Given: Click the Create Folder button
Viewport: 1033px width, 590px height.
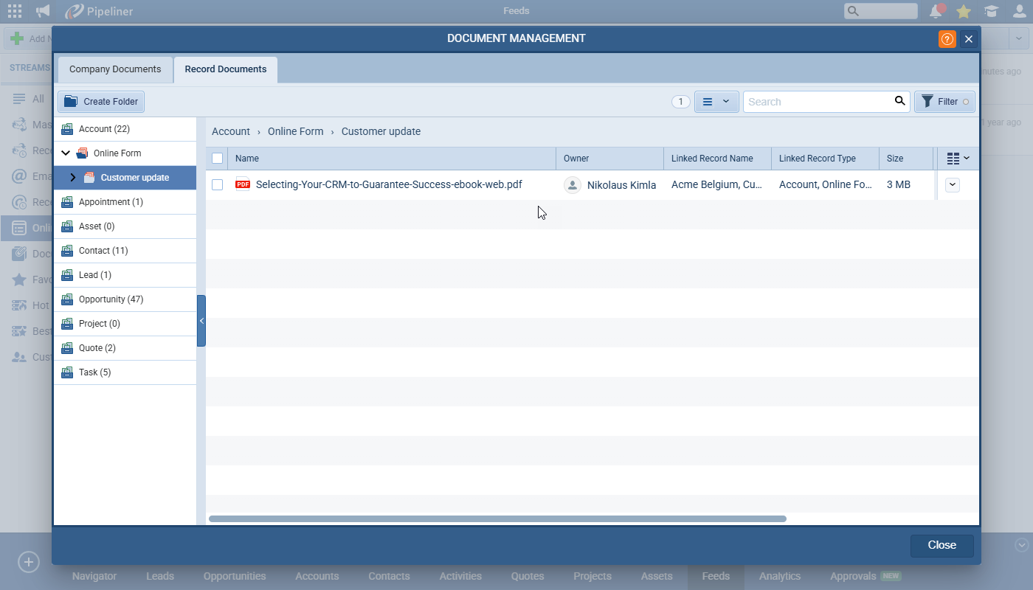Looking at the screenshot, I should point(101,102).
